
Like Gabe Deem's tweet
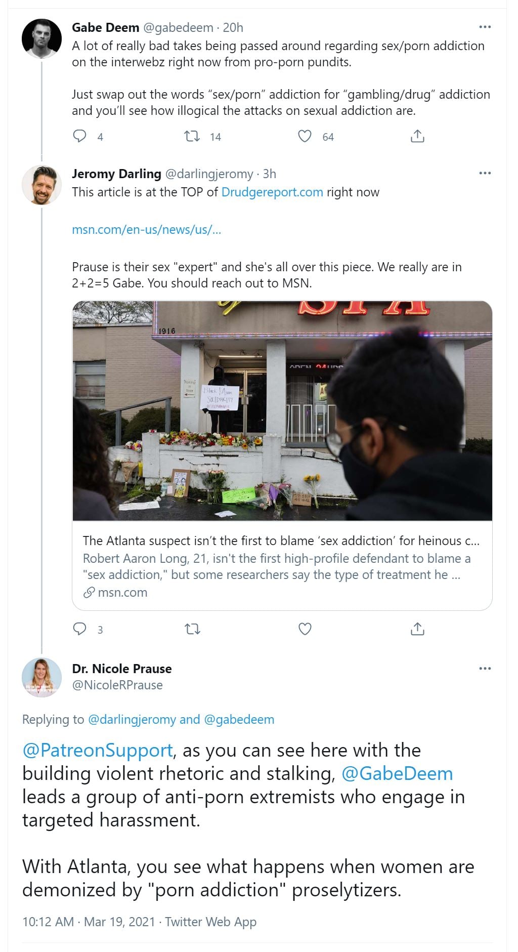coord(305,136)
